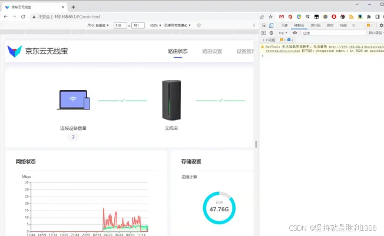Click the console prompt chevron
The height and width of the screenshot is (236, 384).
pos(262,56)
